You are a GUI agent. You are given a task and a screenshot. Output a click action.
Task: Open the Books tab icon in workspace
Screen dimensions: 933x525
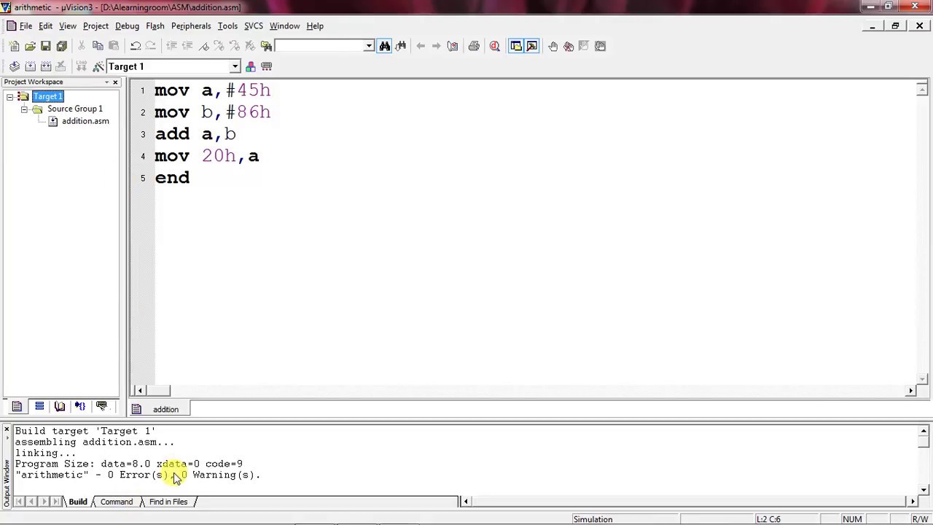click(x=60, y=407)
